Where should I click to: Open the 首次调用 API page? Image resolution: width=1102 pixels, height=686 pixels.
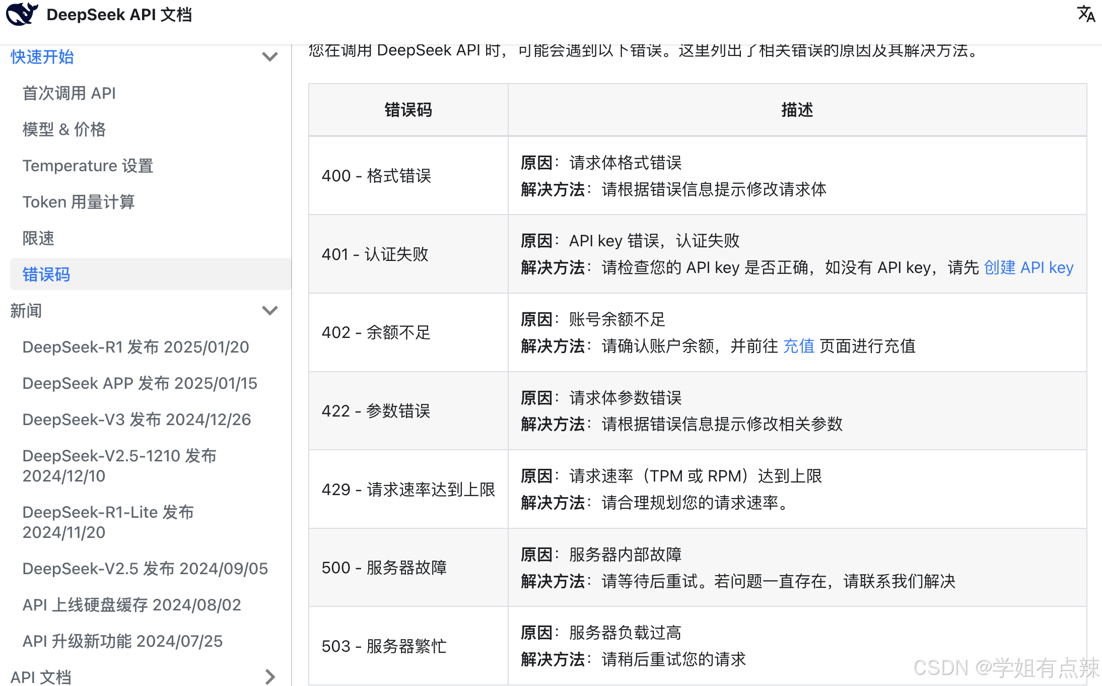(x=70, y=93)
